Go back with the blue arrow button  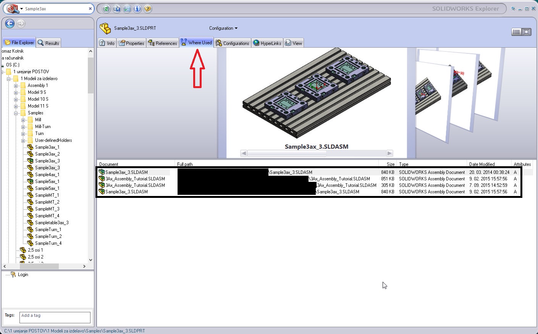click(10, 24)
